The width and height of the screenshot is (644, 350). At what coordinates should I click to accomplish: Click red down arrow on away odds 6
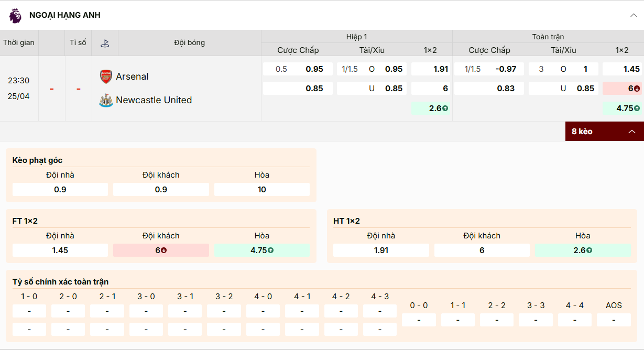coord(637,88)
